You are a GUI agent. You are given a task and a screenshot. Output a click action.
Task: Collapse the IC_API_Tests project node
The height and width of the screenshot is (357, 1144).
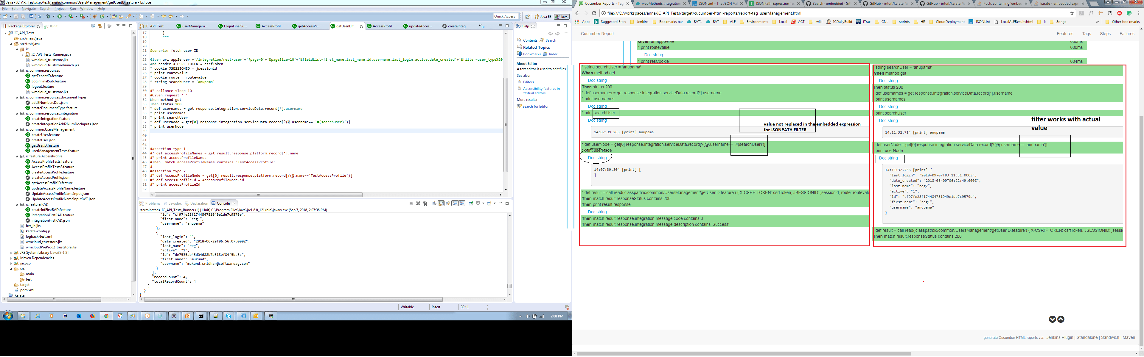(x=6, y=33)
